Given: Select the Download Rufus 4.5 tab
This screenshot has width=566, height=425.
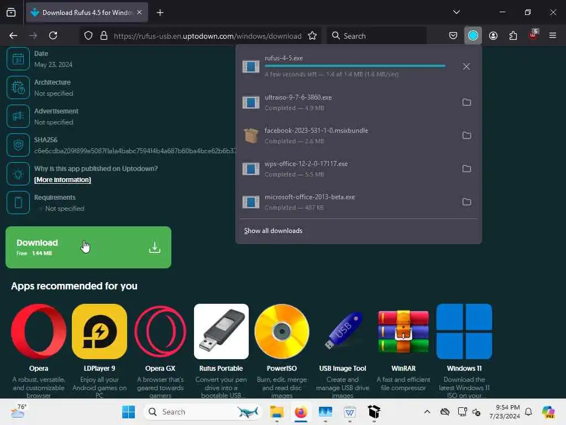Looking at the screenshot, I should [x=87, y=12].
